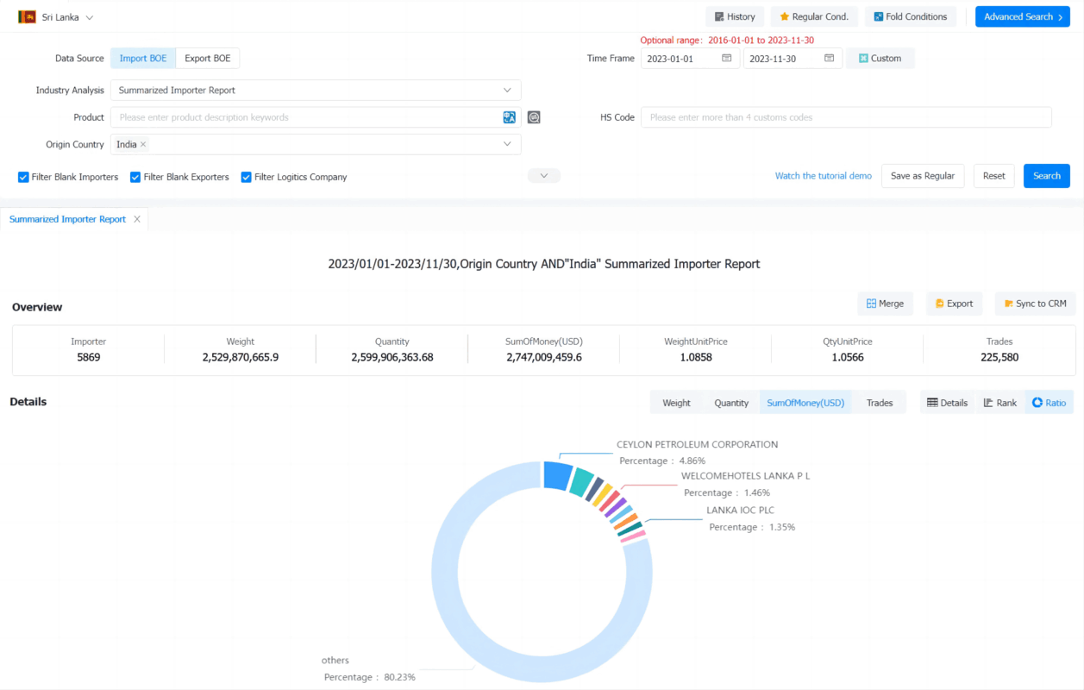
Task: Open Watch the tutorial demo link
Action: tap(823, 176)
